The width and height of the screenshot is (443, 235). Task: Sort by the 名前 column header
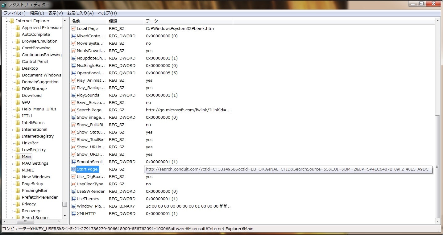pyautogui.click(x=88, y=21)
